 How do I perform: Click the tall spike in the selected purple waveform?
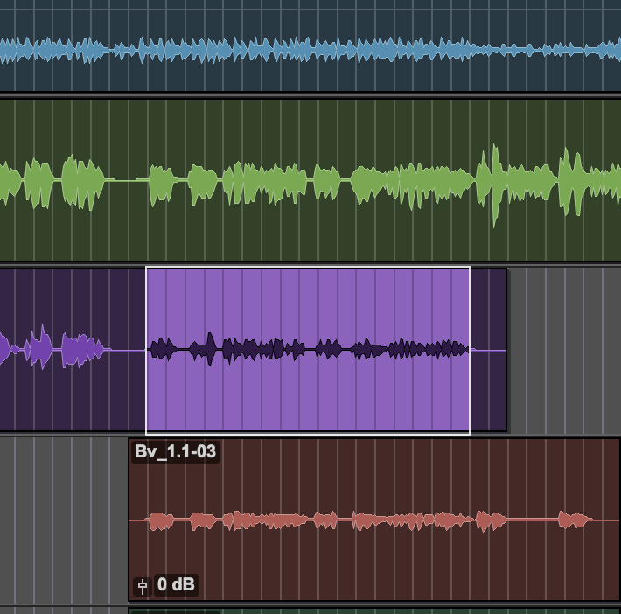pos(210,348)
